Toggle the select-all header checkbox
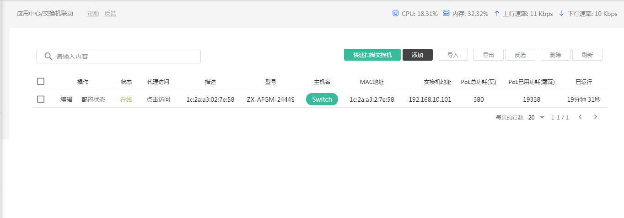The image size is (624, 218). tap(41, 82)
